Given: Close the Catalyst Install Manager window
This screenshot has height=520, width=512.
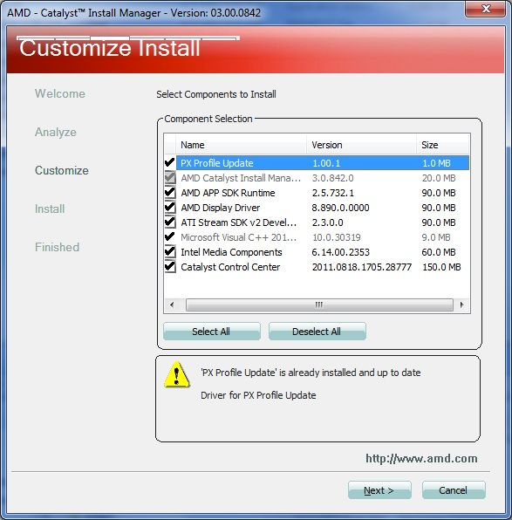Looking at the screenshot, I should [486, 9].
